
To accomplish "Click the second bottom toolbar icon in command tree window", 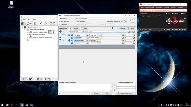I will tap(30, 79).
